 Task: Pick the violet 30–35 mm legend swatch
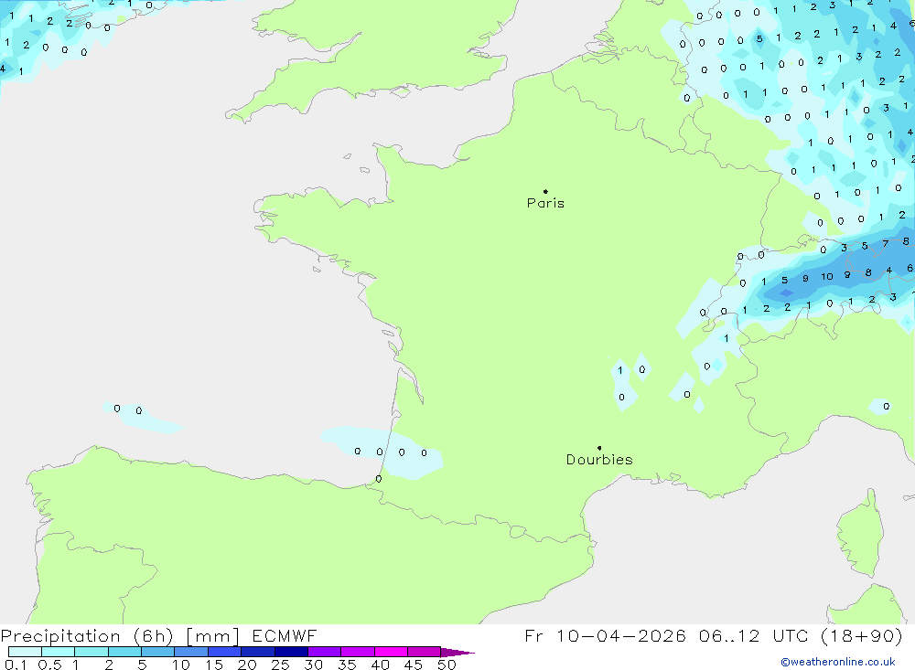324,652
